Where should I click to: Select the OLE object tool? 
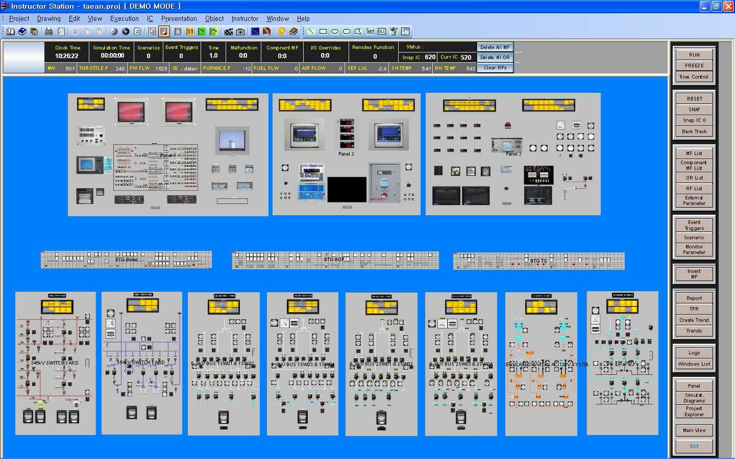[x=382, y=32]
